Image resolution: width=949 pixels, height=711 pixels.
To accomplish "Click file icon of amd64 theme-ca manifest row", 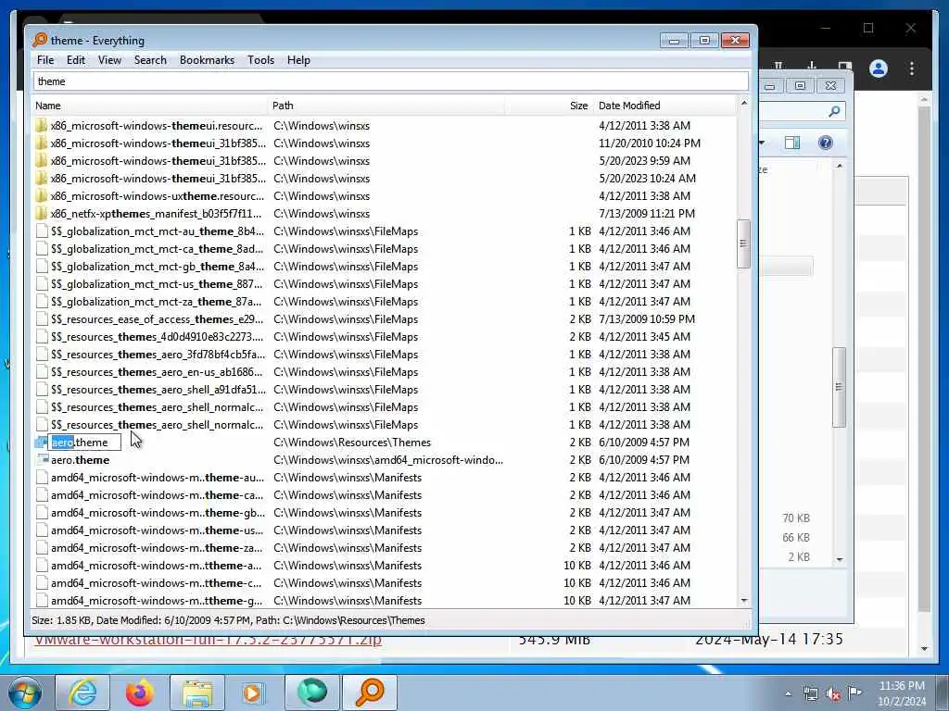I will tap(42, 495).
